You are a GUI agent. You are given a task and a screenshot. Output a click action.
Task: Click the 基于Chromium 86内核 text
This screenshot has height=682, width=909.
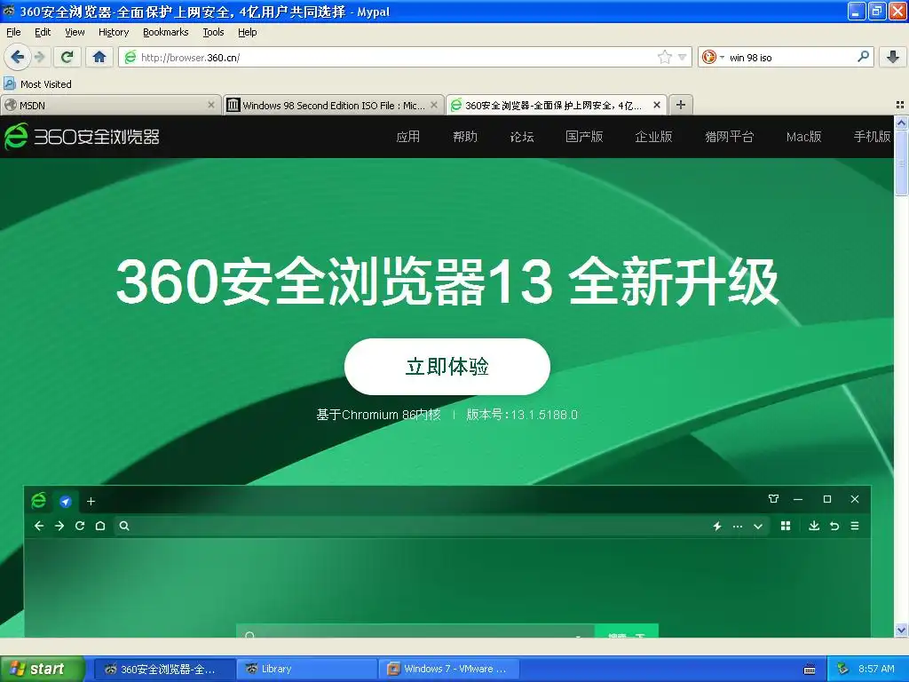coord(378,415)
